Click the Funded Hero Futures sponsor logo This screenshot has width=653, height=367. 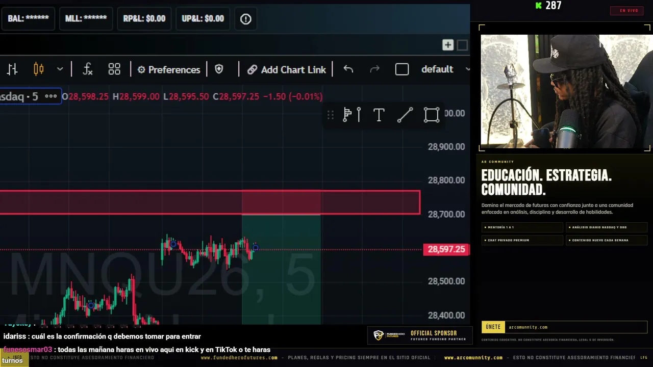(x=389, y=335)
